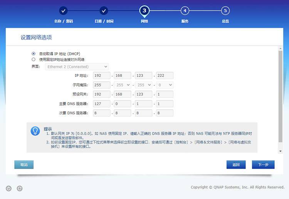
Task: Click the IP address third octet field 123
Action: coord(144,75)
